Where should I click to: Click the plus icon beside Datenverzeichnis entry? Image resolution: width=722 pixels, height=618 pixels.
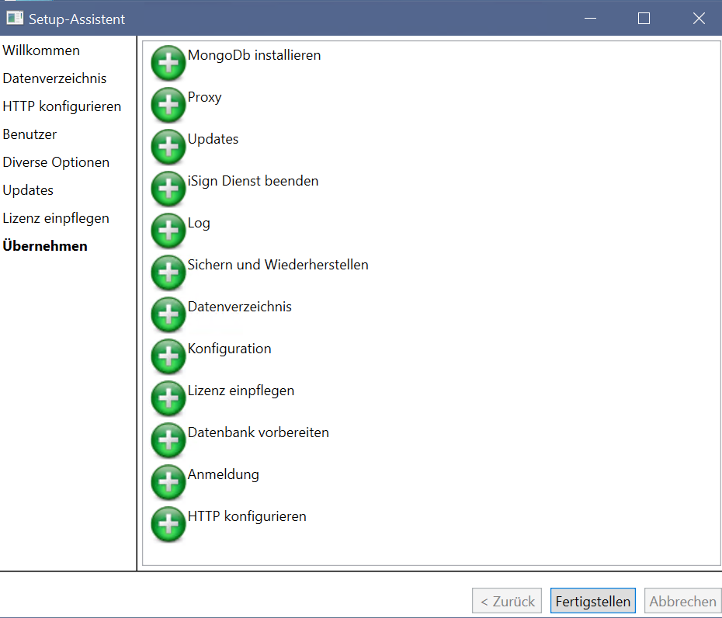click(x=168, y=314)
